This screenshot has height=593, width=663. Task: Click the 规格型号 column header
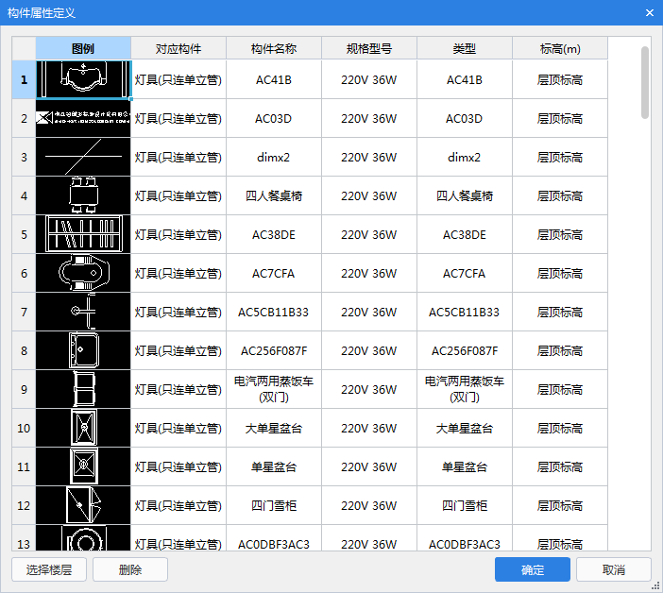(x=369, y=48)
